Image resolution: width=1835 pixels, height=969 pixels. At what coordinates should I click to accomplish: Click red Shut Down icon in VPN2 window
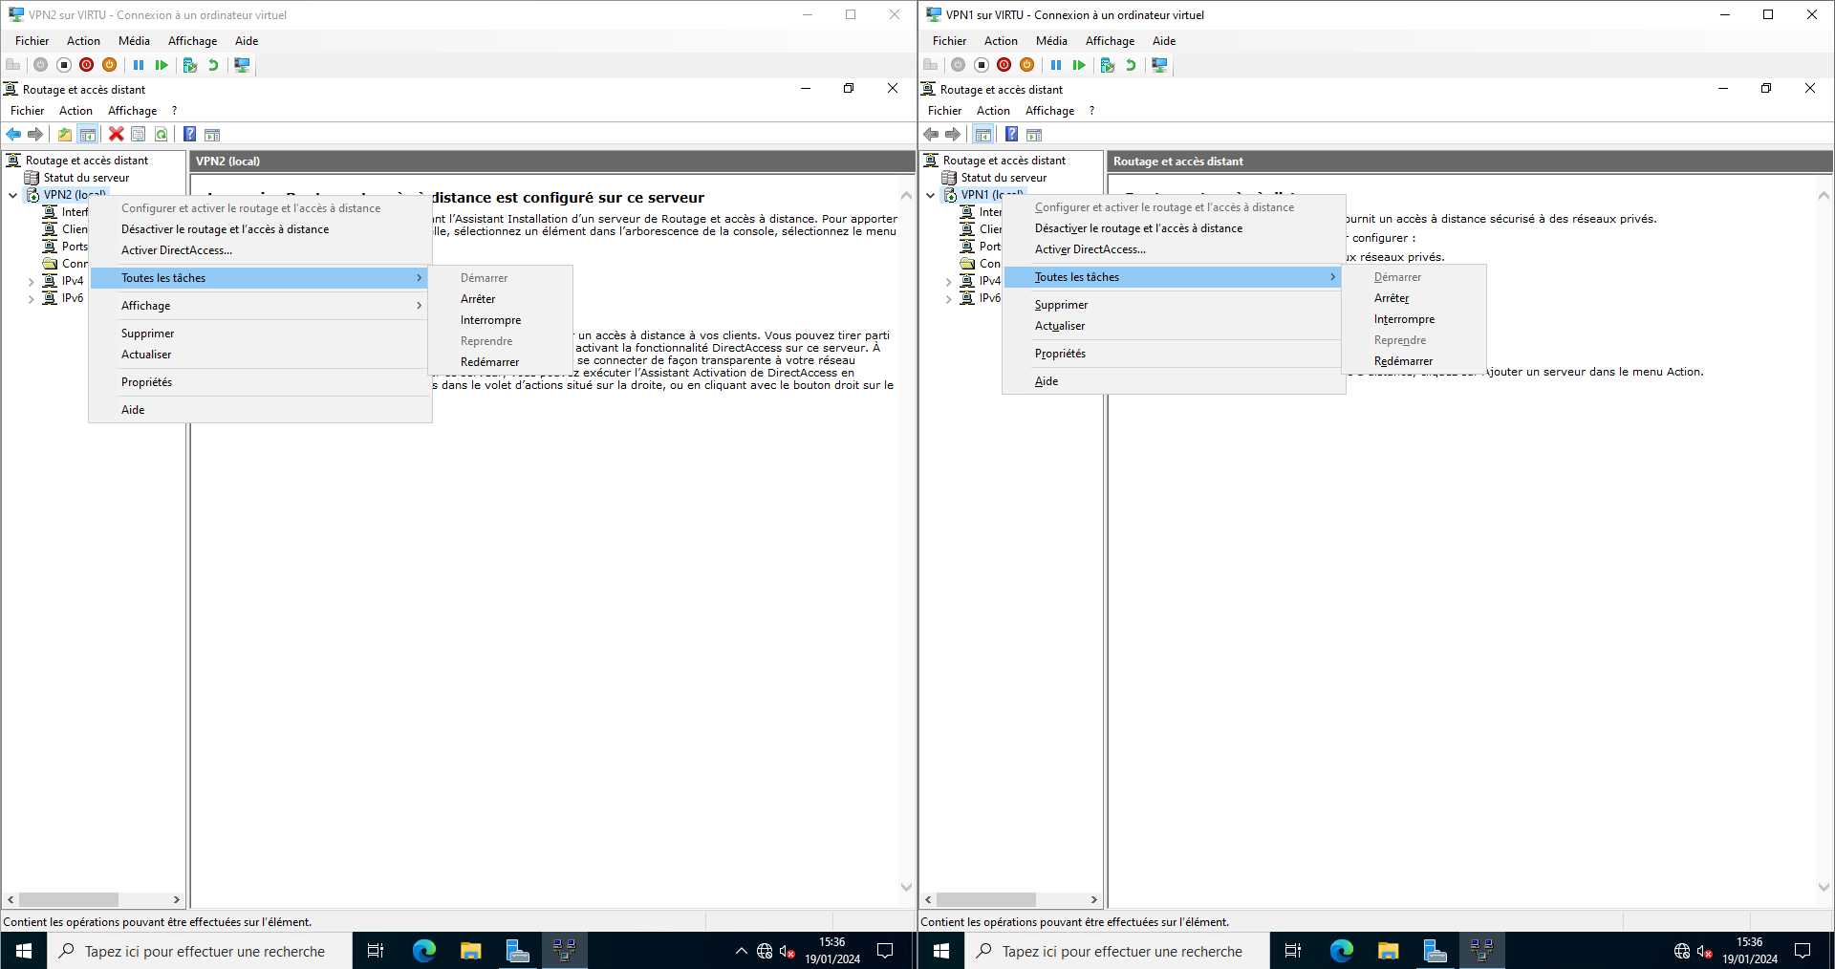tap(87, 65)
